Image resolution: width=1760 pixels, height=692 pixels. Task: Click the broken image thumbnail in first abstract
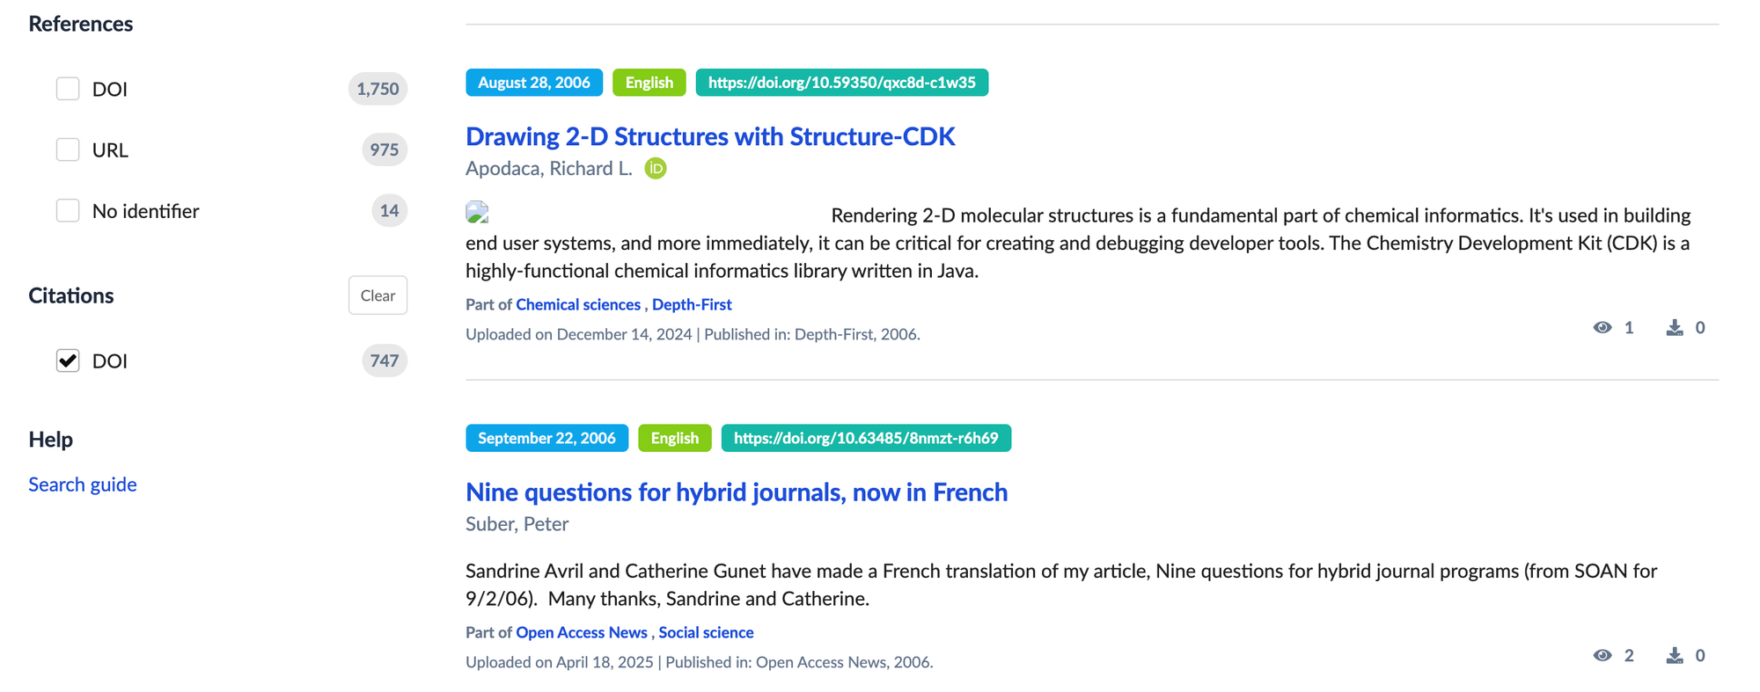pos(477,212)
